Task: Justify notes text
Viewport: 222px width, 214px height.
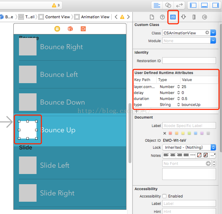Action: tap(186, 155)
